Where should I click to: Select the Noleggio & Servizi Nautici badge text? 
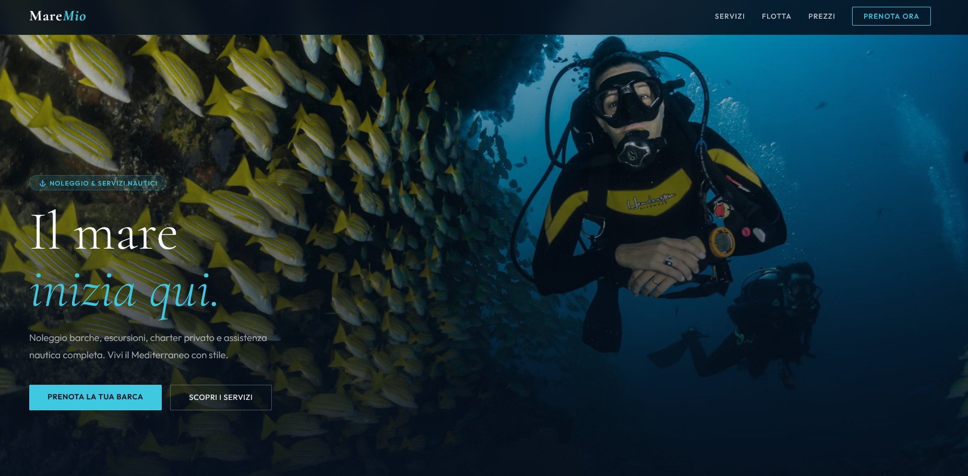[103, 184]
